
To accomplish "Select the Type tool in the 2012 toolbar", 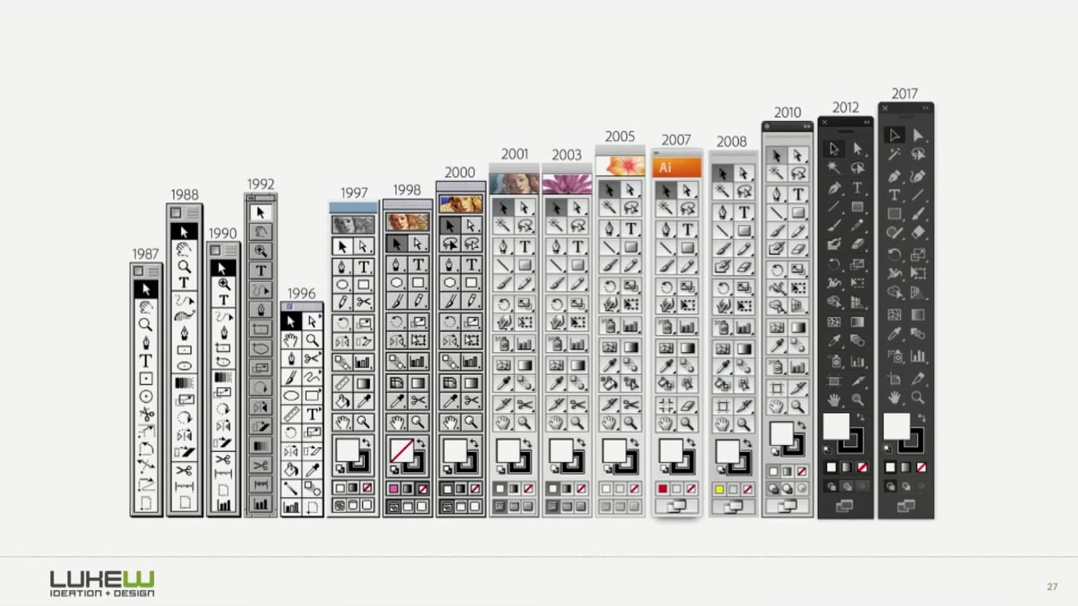I will click(x=857, y=188).
